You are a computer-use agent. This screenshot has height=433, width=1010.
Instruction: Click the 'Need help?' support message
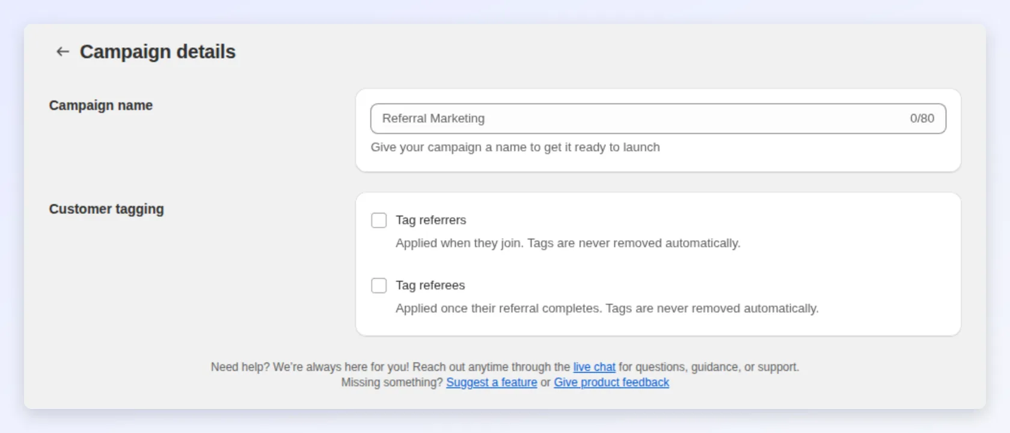point(505,367)
